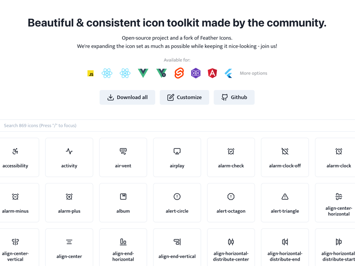Select the alert-circle icon
Screen dimensions: 355x266
177,203
